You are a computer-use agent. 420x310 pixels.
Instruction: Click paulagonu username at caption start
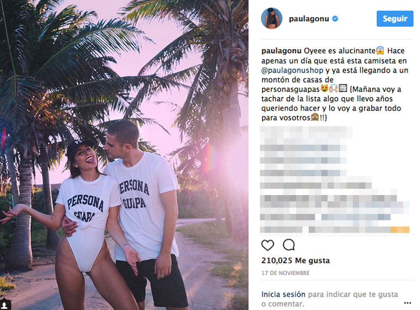point(281,51)
